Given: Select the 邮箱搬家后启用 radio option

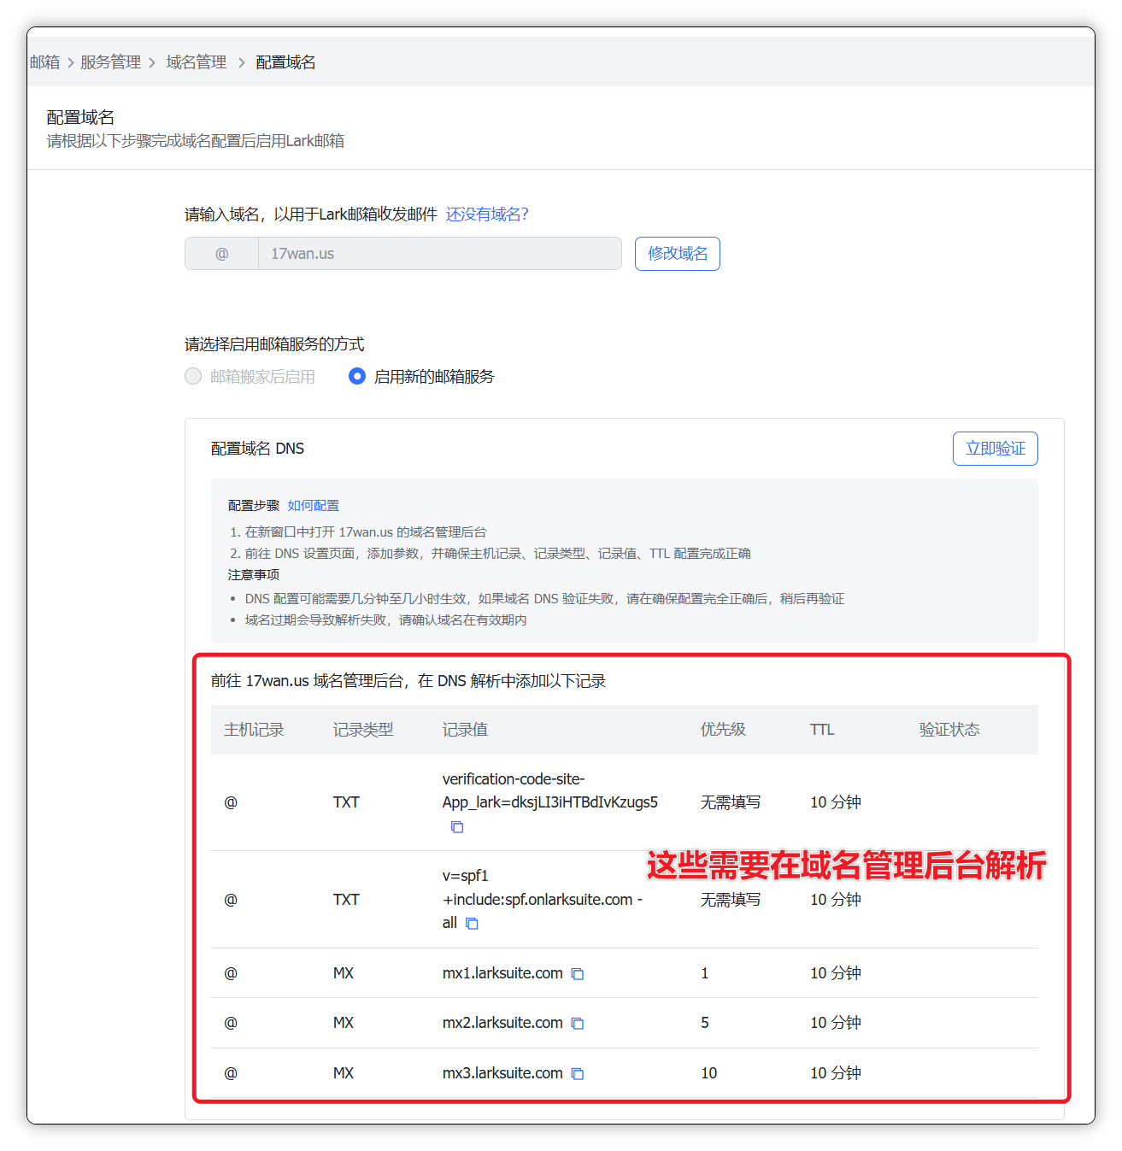Looking at the screenshot, I should [194, 376].
